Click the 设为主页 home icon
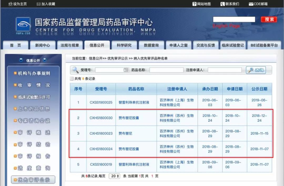The width and height of the screenshot is (284, 186). 9,4
